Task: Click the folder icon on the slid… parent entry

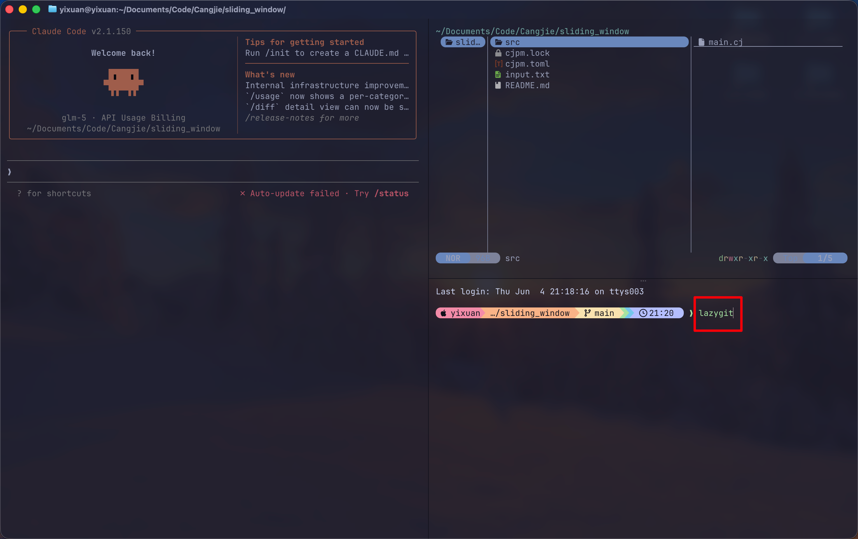Action: [x=449, y=42]
